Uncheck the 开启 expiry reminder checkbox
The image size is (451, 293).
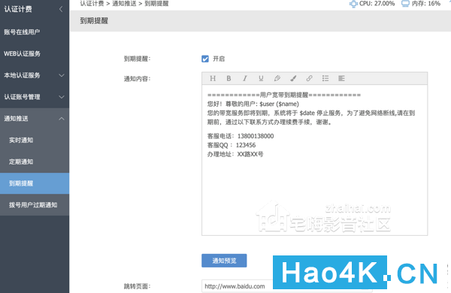coord(205,59)
